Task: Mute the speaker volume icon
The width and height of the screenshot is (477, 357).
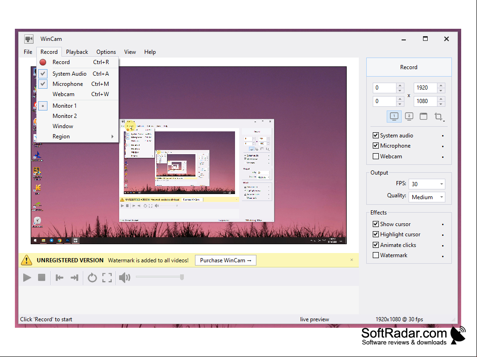Action: pos(125,278)
